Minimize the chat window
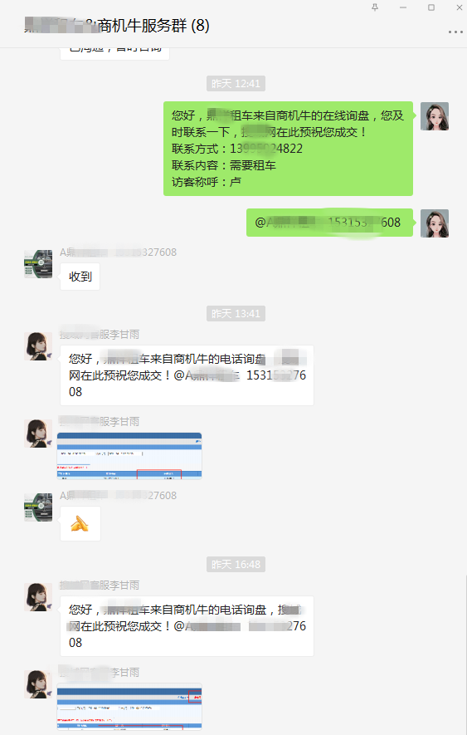 [x=403, y=7]
